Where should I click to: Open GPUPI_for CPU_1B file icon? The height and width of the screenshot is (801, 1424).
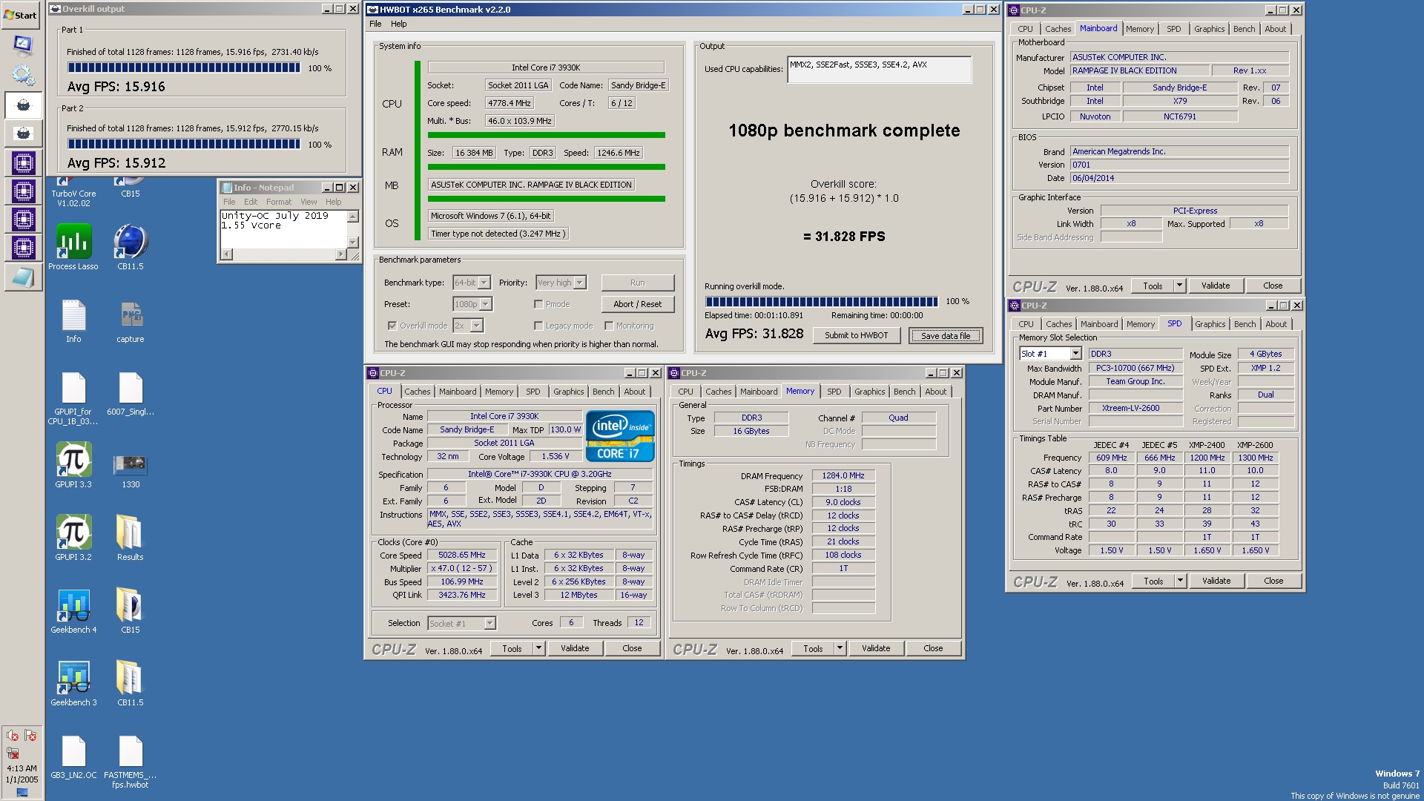click(73, 398)
